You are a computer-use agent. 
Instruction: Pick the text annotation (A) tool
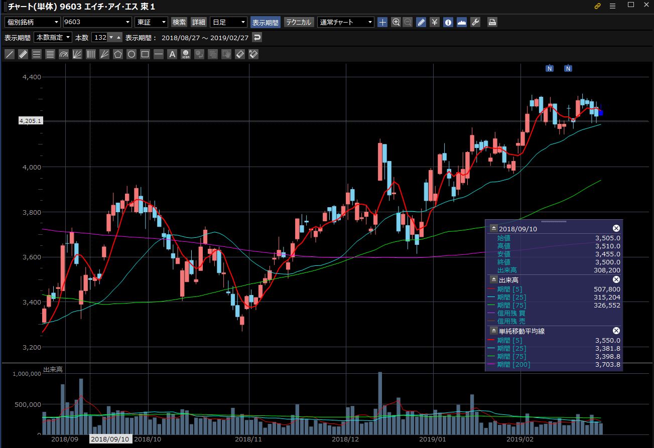pos(172,54)
